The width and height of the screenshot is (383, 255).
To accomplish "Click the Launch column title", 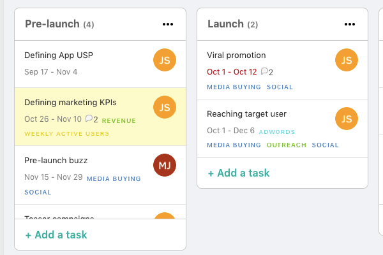I will pos(226,24).
